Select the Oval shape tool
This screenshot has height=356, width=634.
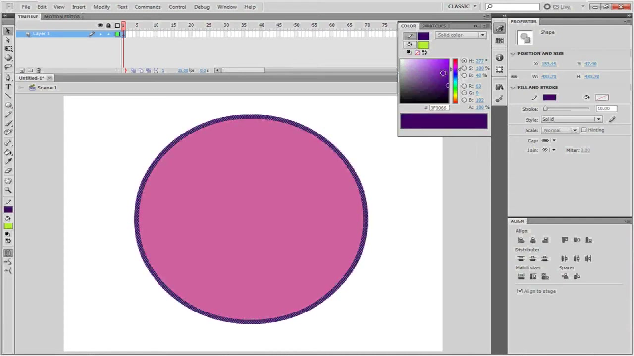click(8, 105)
